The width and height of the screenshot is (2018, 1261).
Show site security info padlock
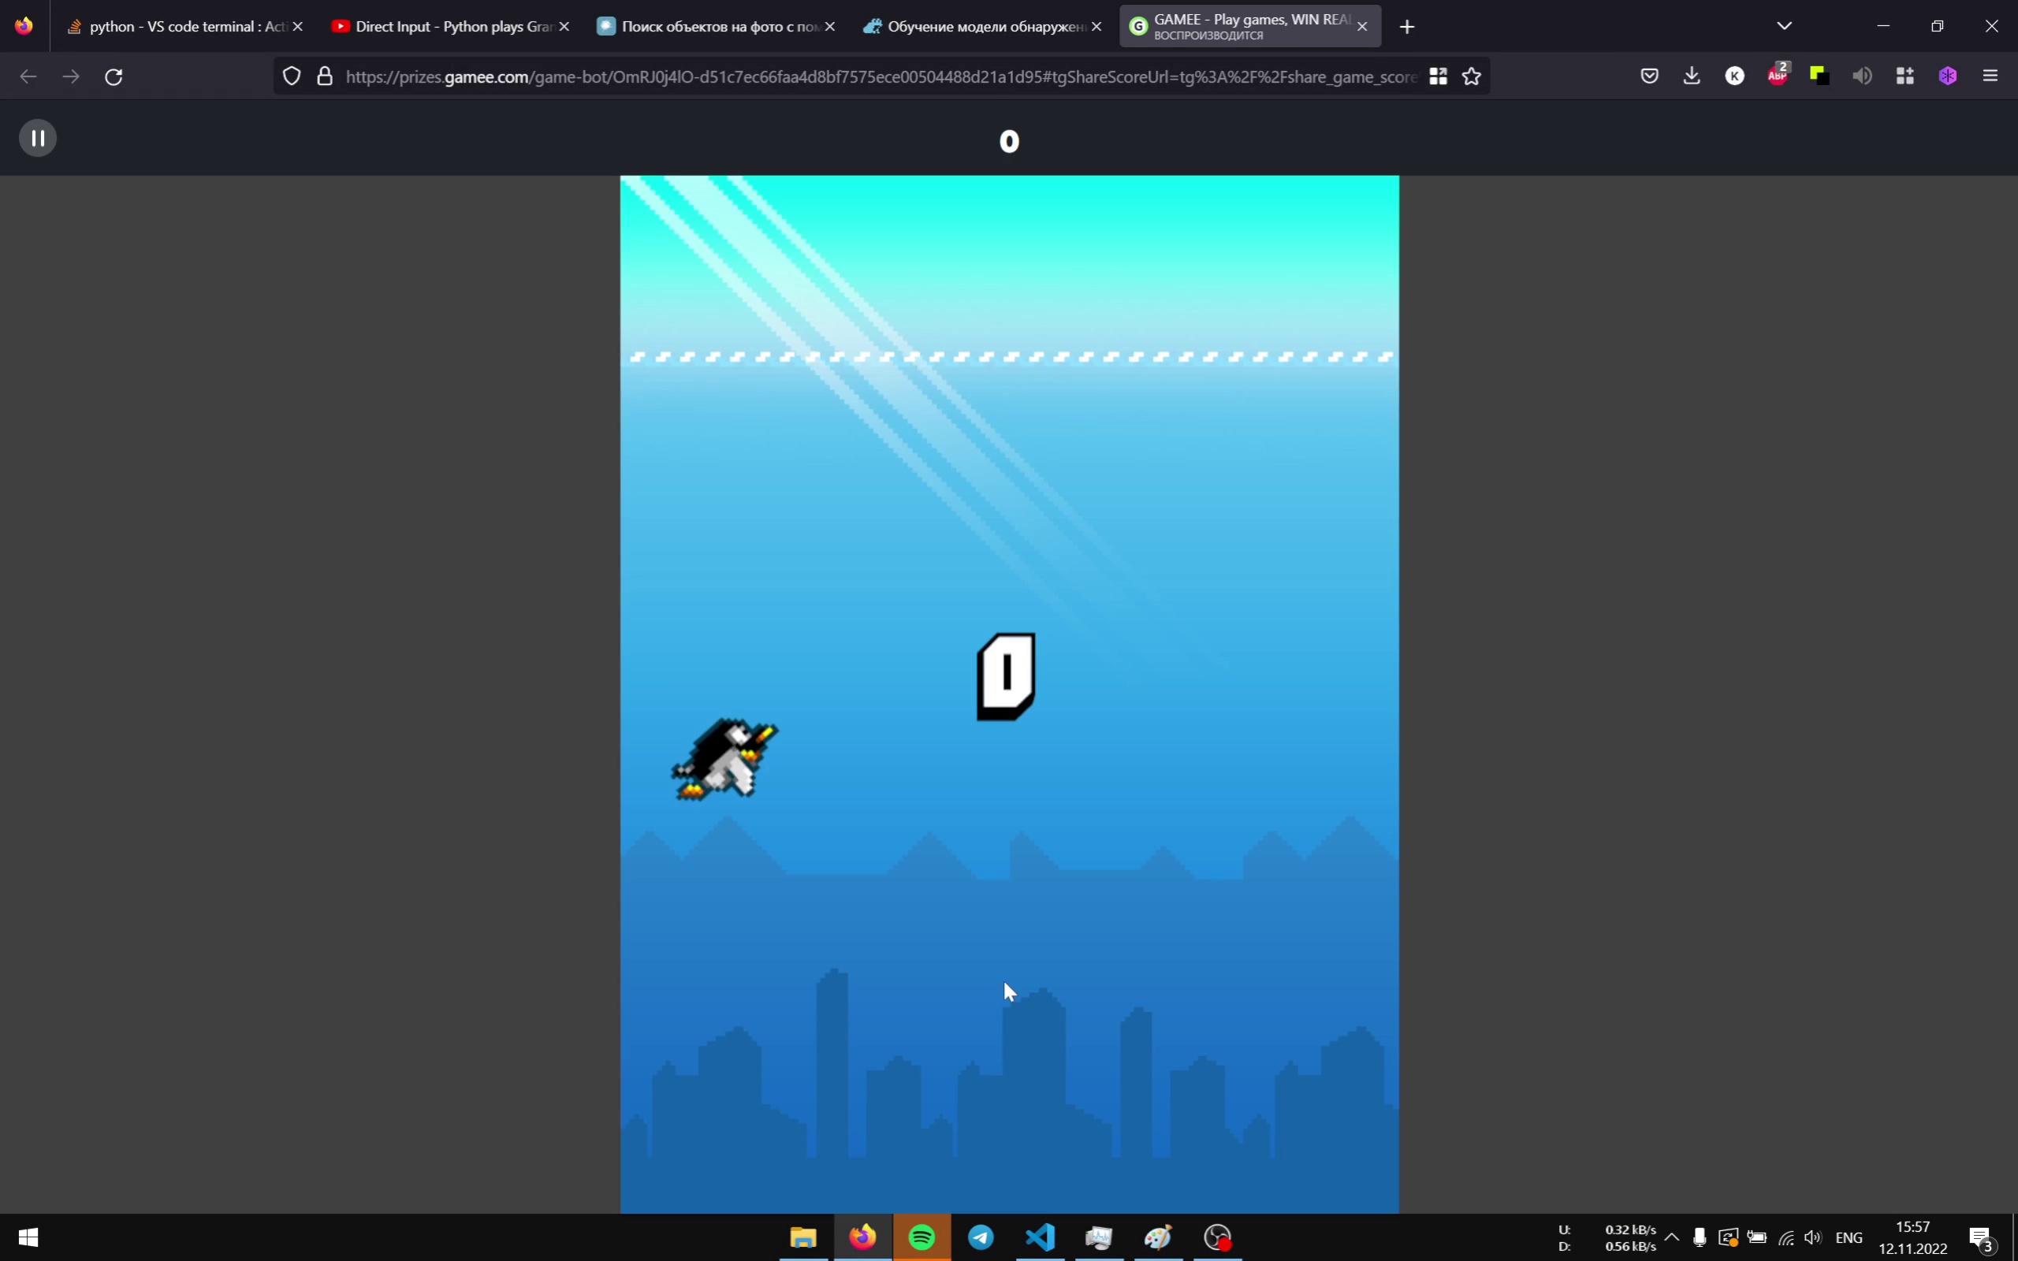tap(326, 76)
